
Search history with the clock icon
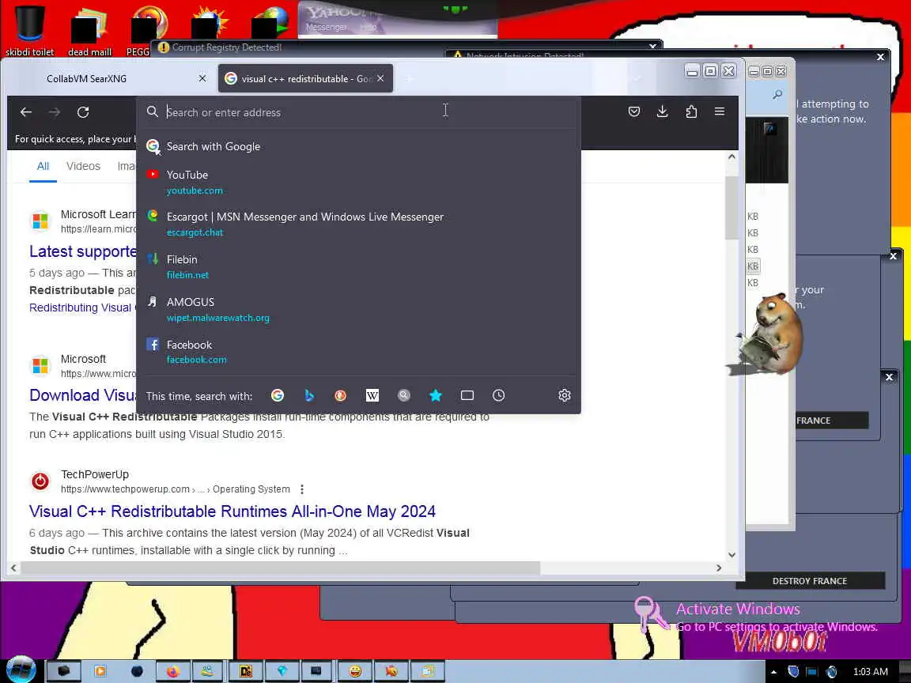click(x=498, y=395)
